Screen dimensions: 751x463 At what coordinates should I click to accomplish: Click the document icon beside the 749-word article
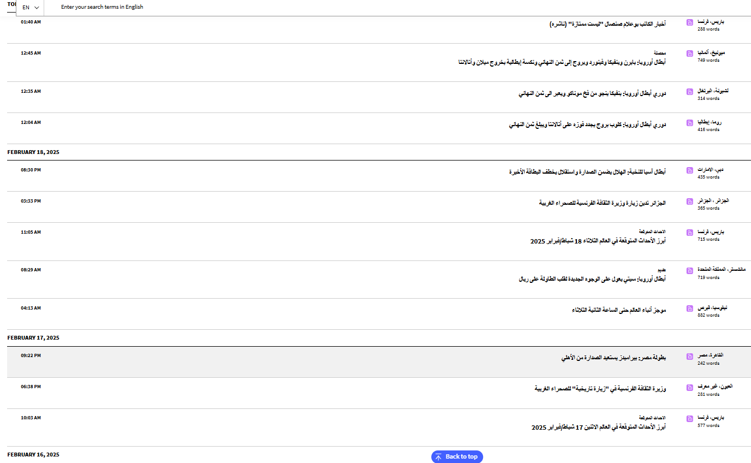pos(690,54)
